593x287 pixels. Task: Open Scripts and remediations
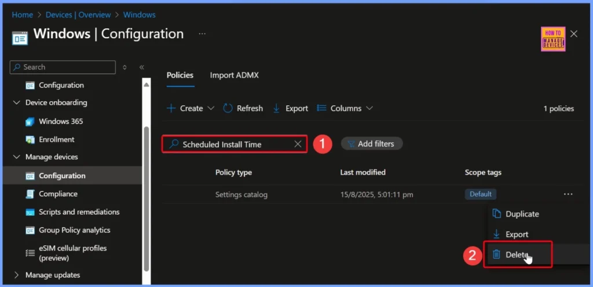pyautogui.click(x=79, y=212)
